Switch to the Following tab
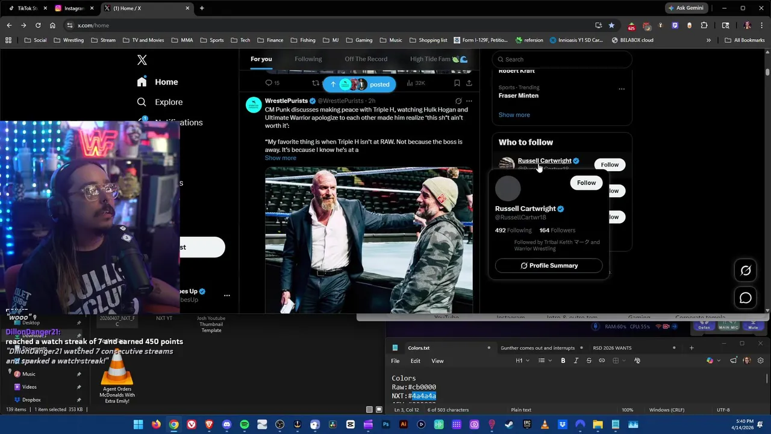771x434 pixels. click(308, 59)
